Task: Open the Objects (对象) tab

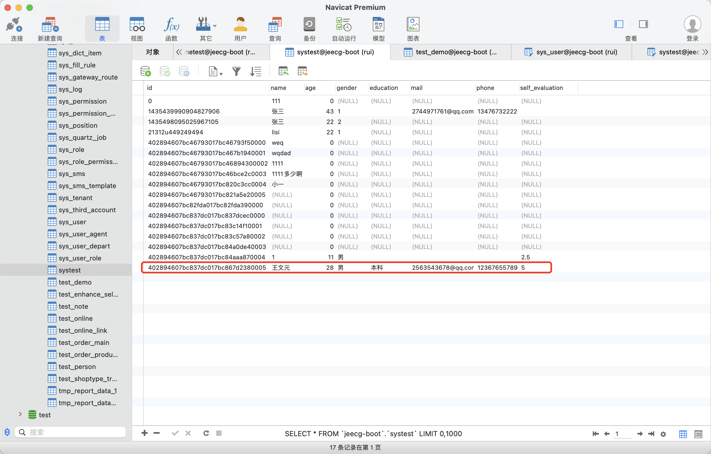Action: point(152,52)
